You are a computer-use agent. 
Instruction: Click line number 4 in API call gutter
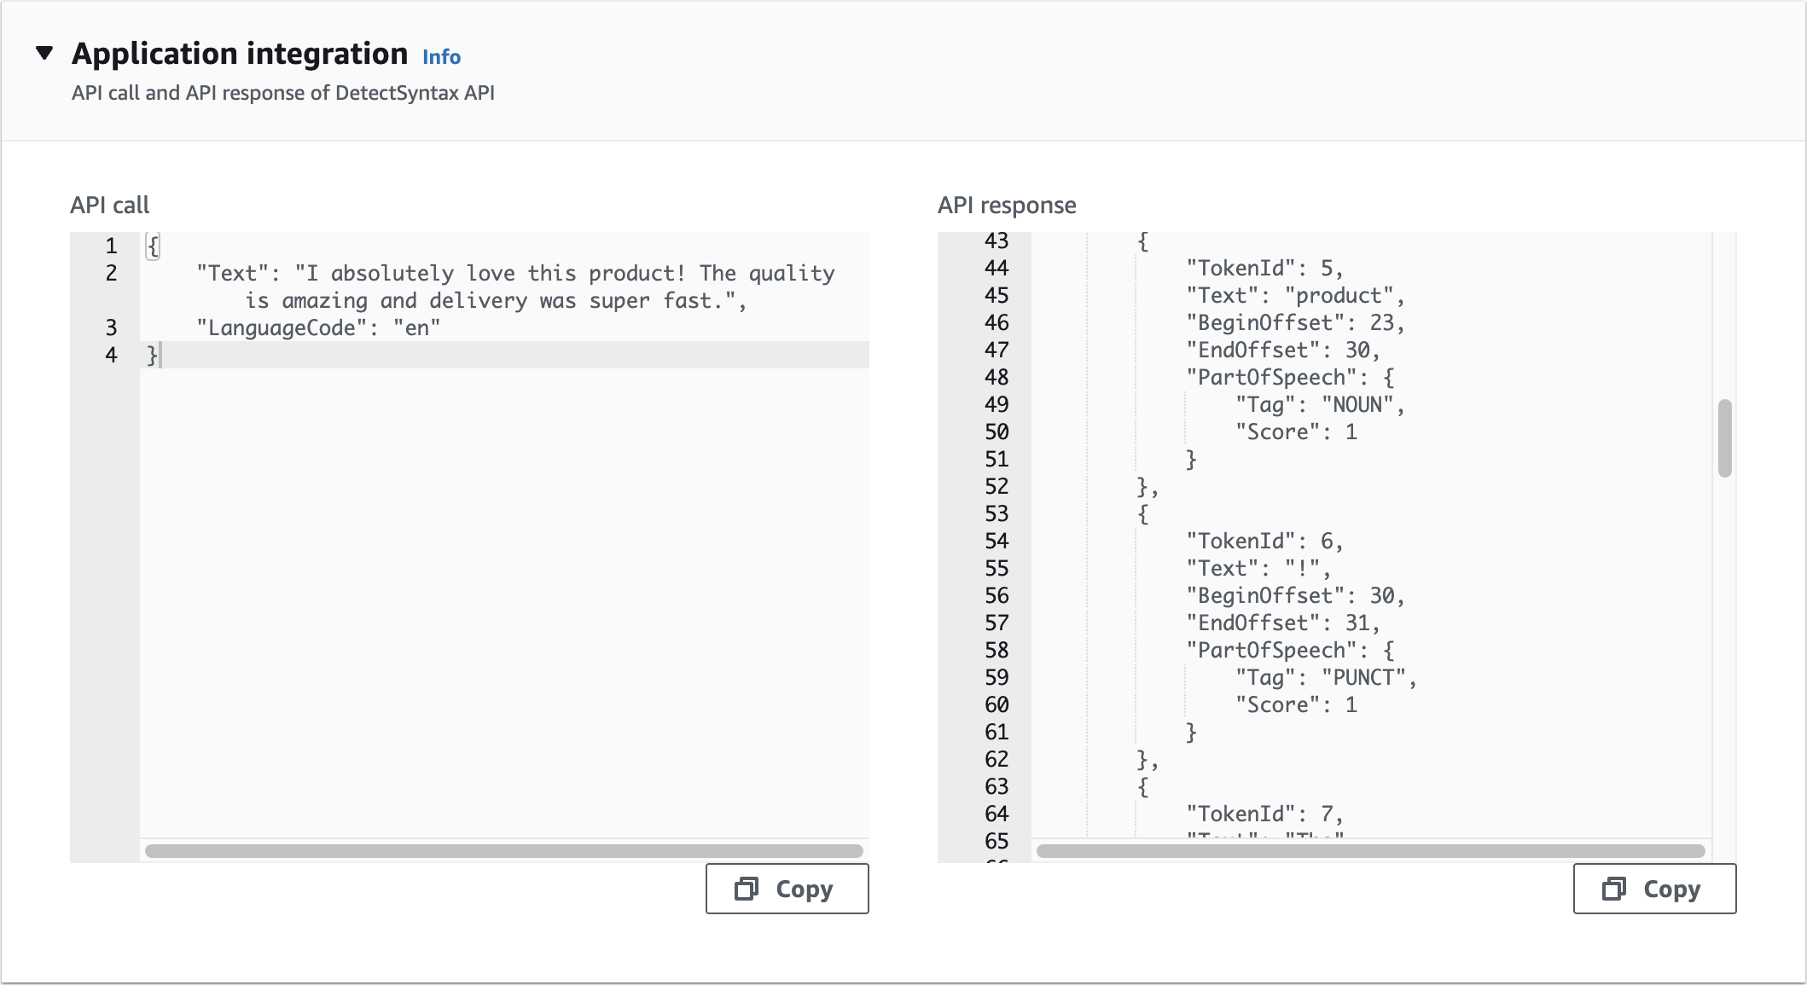point(111,356)
